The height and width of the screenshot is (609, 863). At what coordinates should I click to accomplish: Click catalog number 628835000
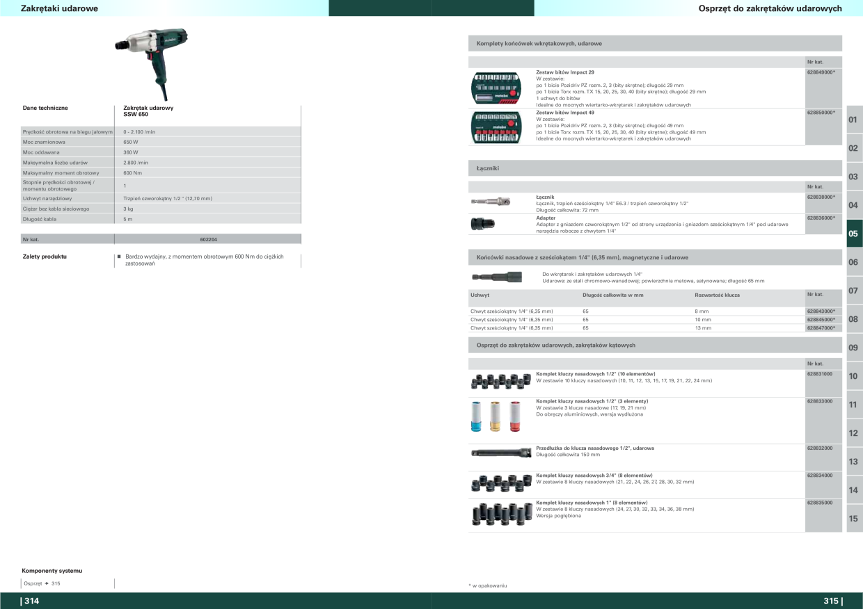coord(820,503)
